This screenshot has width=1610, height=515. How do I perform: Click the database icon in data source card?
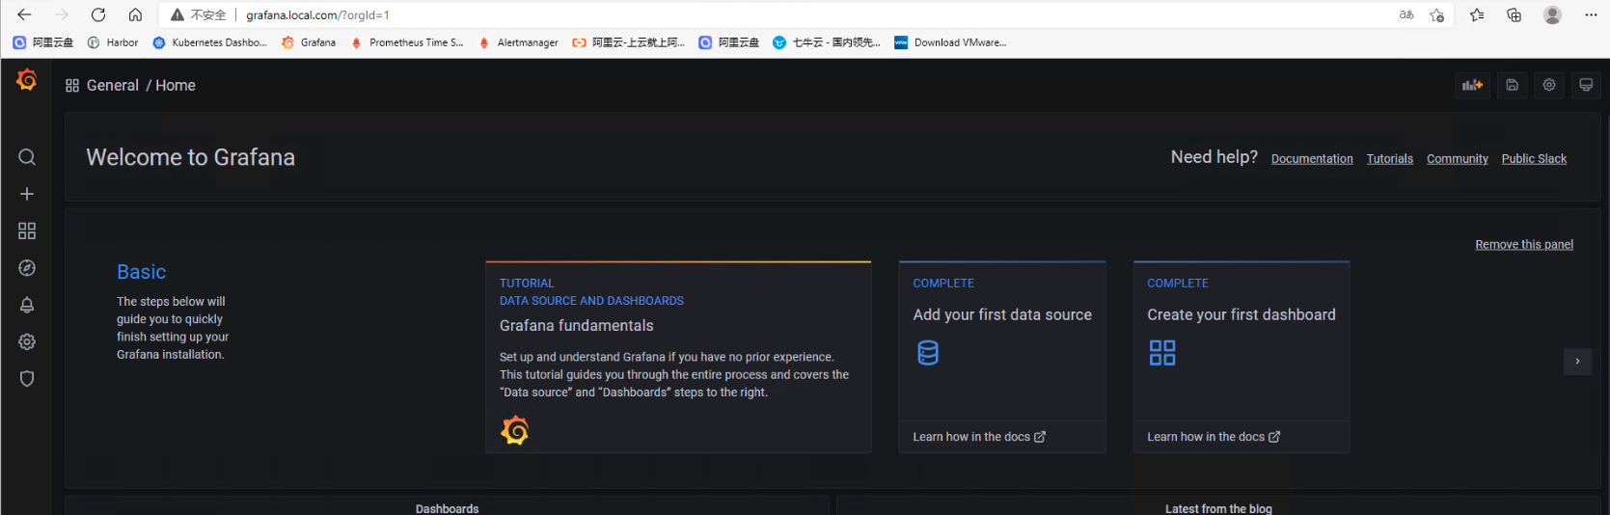(928, 353)
